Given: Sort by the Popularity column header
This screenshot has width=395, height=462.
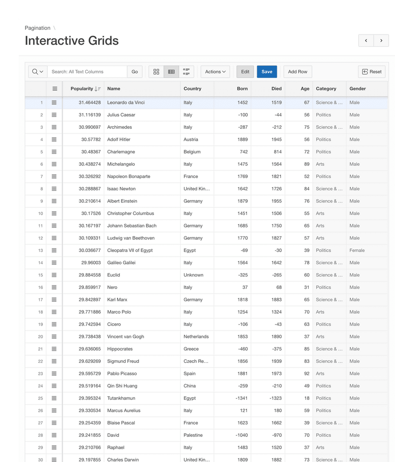Looking at the screenshot, I should coord(82,89).
